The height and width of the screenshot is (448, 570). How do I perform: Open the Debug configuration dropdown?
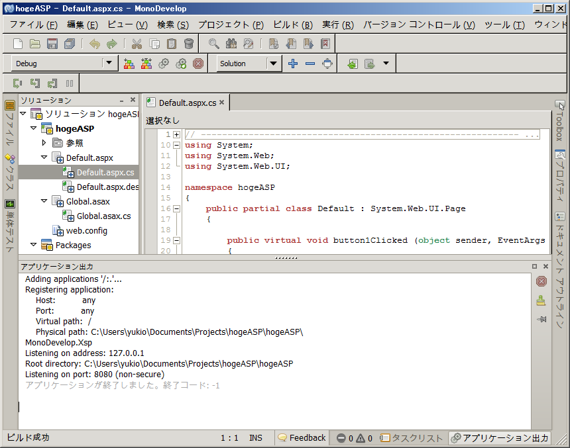[x=109, y=64]
